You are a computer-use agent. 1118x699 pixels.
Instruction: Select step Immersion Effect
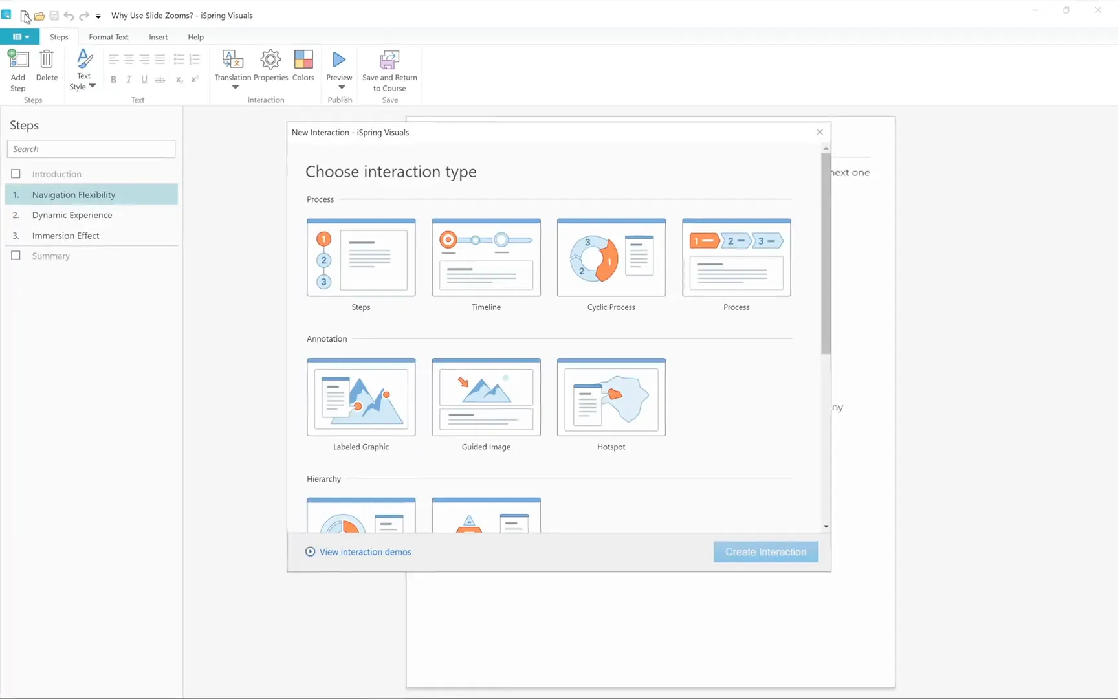click(91, 236)
